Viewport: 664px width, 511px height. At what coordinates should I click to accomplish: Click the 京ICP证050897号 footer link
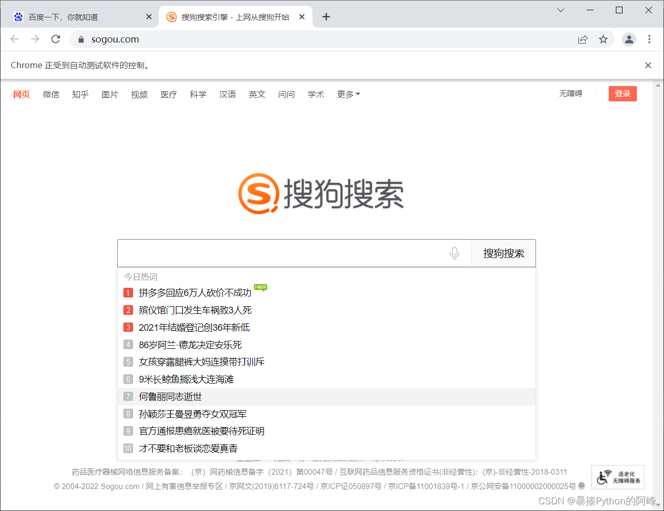(x=351, y=486)
